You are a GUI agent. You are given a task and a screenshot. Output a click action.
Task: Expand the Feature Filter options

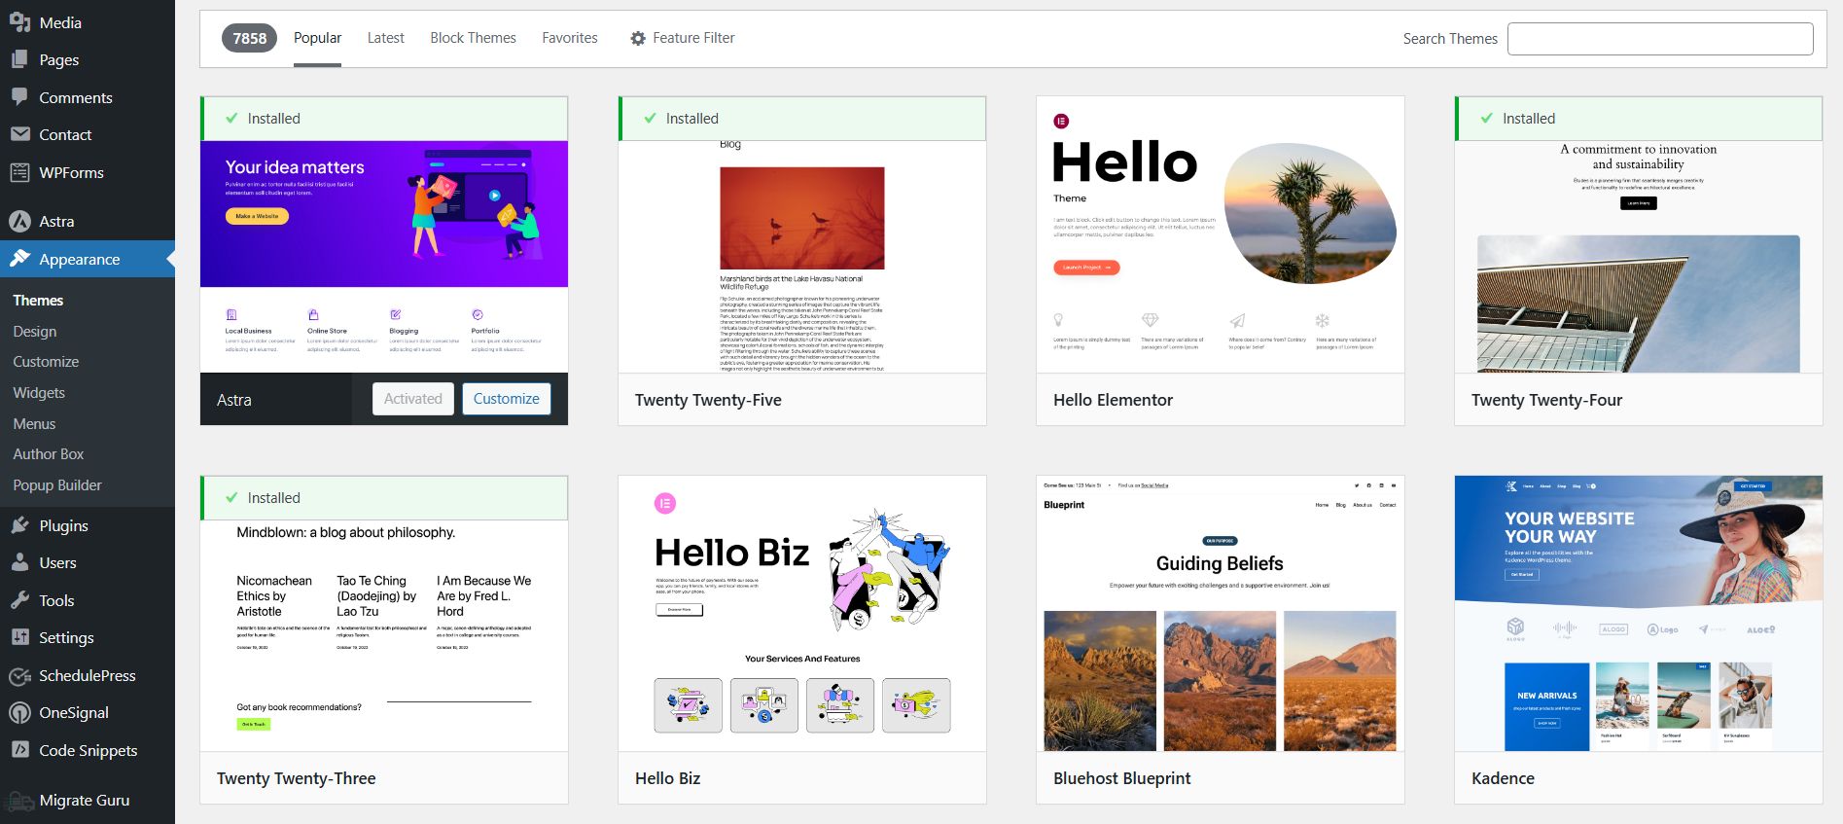[x=683, y=38]
